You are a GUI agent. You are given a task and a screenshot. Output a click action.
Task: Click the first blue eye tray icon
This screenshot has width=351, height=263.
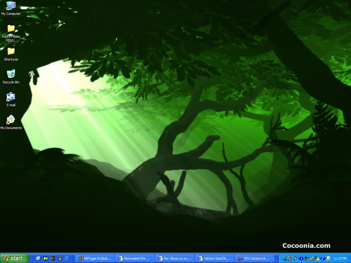coord(301,258)
